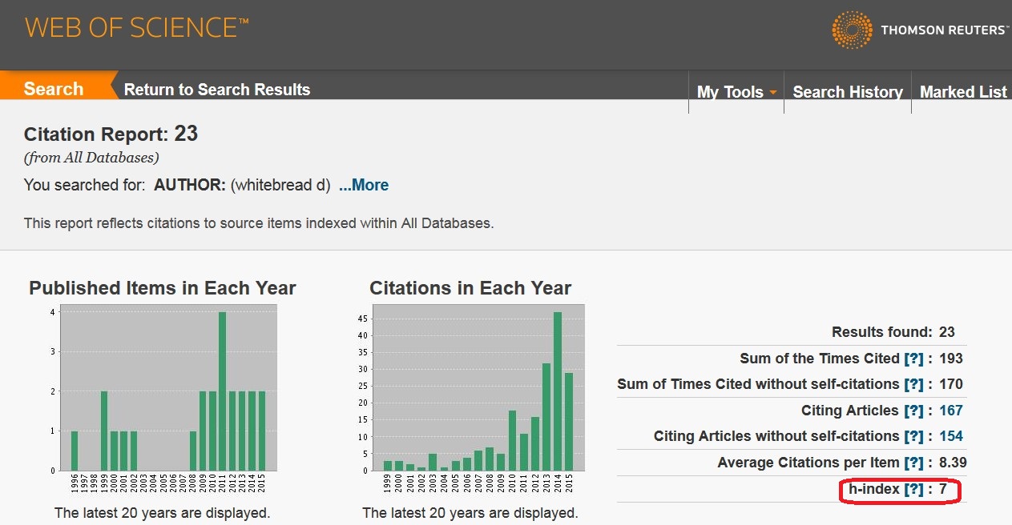Screen dimensions: 1012x525
Task: Open the Search tab
Action: pos(54,89)
